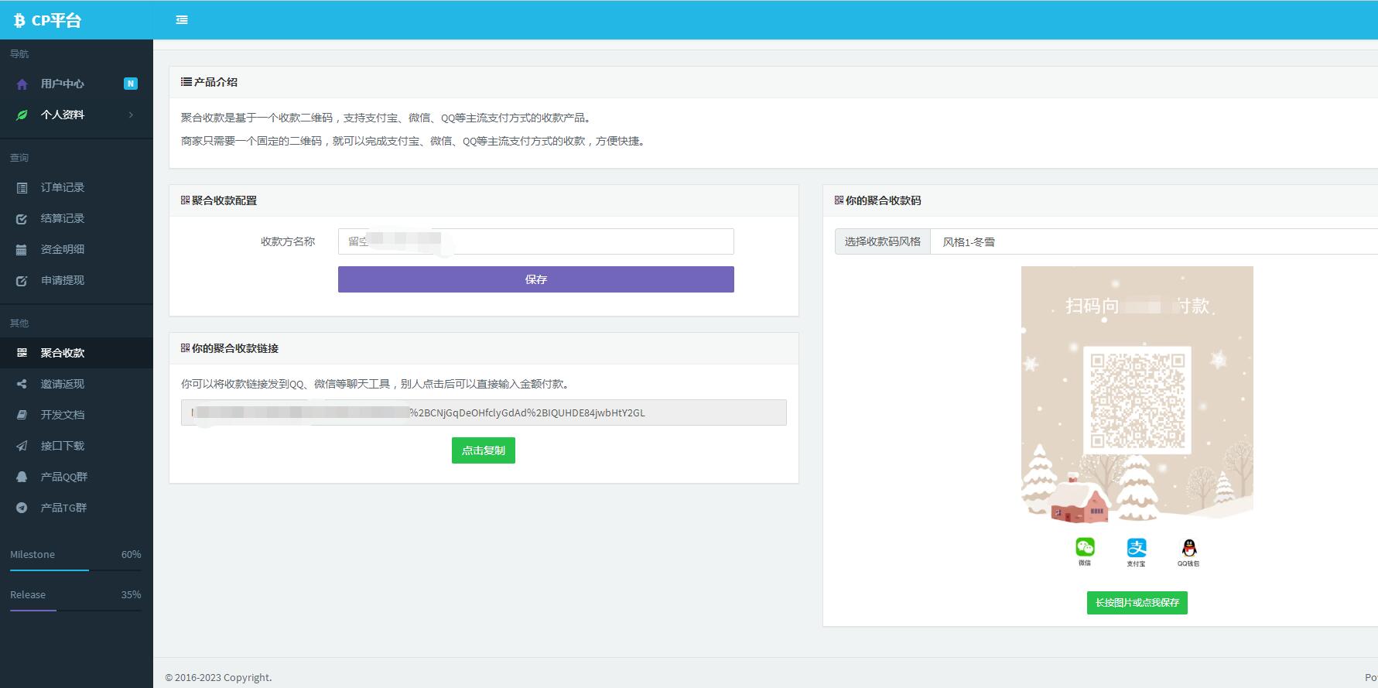Screen dimensions: 1378x688
Task: Click the bell icon beside 产品QQ群
Action: coord(22,477)
